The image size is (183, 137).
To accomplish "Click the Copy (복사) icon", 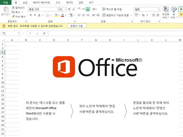I will (x=13, y=12).
